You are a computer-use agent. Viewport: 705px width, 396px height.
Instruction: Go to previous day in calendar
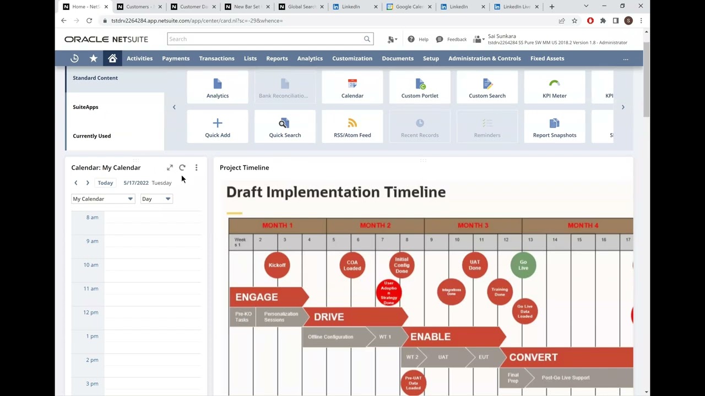coord(76,183)
